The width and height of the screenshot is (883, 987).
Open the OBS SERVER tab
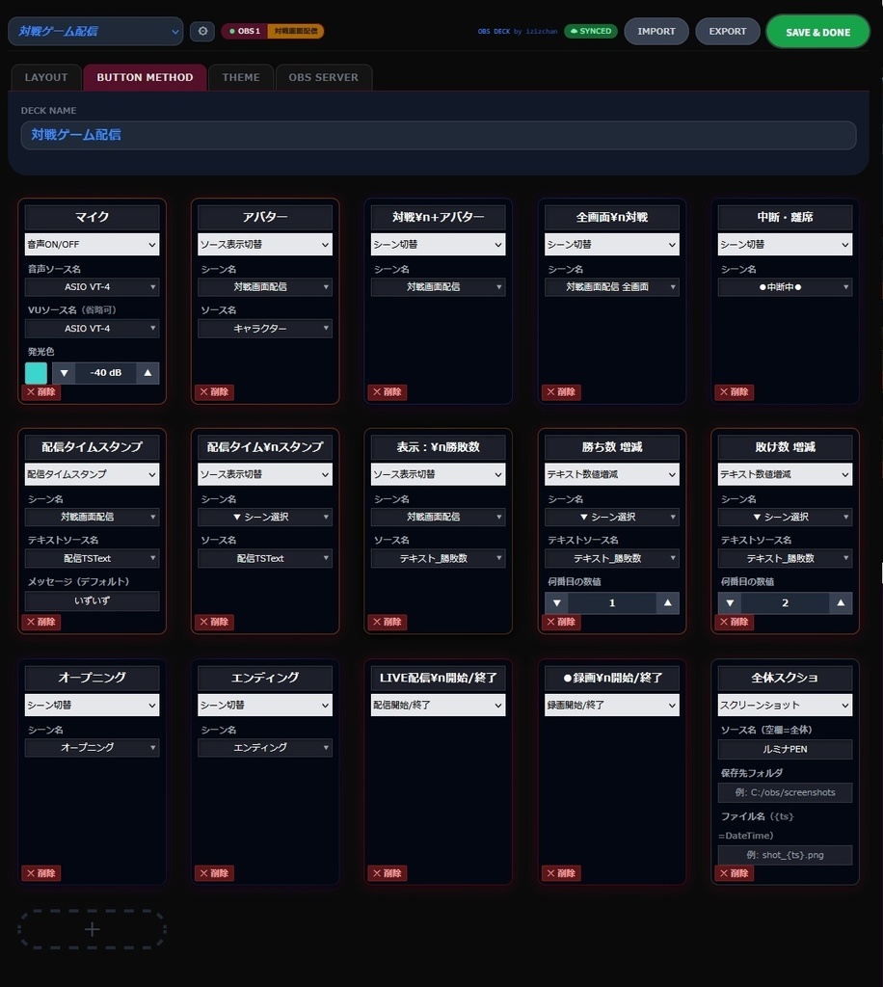[324, 77]
